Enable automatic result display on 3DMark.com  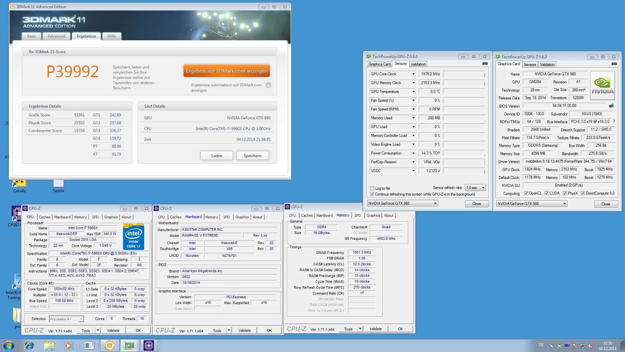tap(268, 85)
